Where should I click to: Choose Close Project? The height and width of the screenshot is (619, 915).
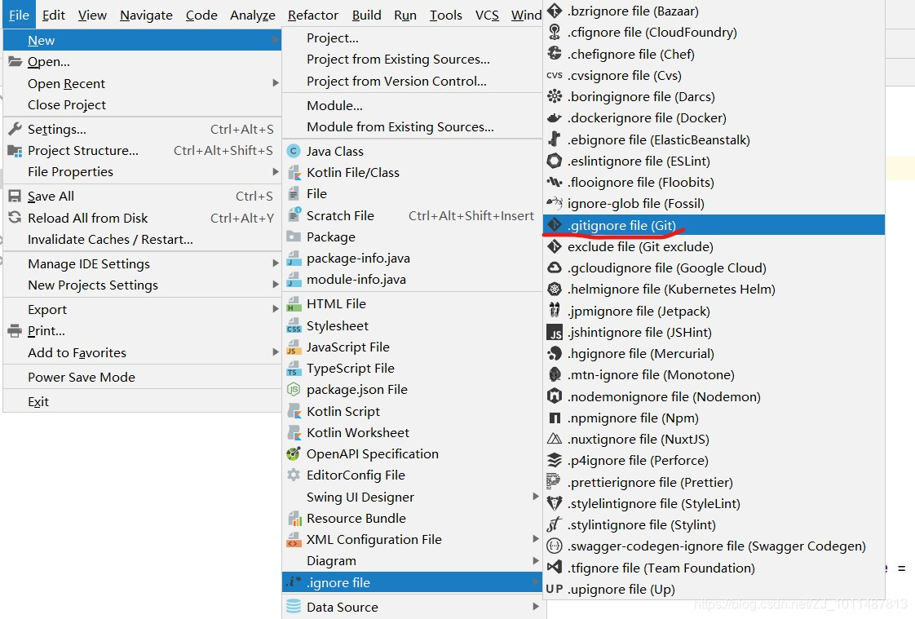coord(67,104)
